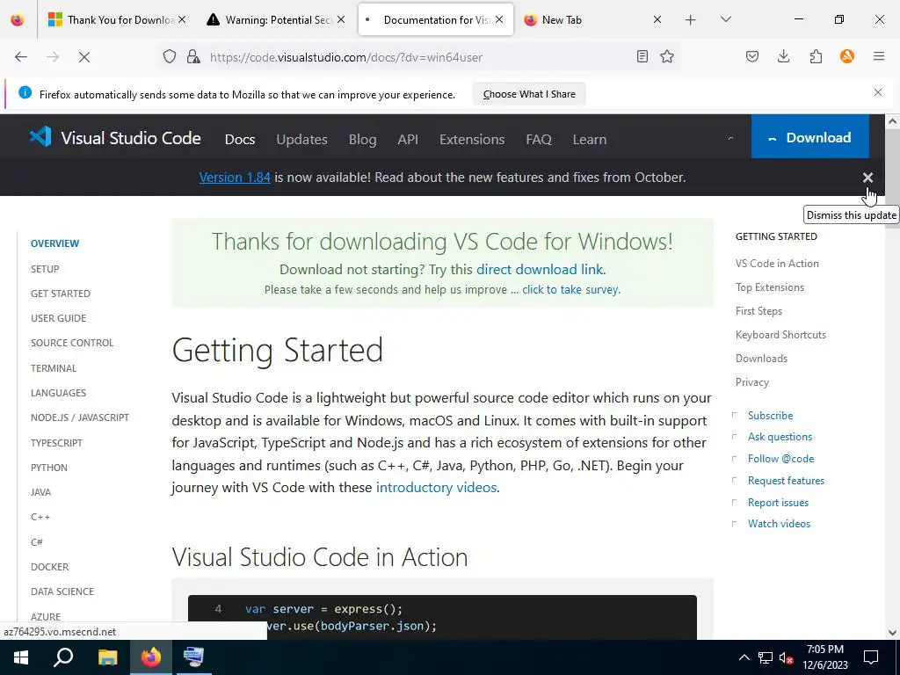This screenshot has height=675, width=900.
Task: Jump to Keyboard Shortcuts section
Action: [780, 335]
